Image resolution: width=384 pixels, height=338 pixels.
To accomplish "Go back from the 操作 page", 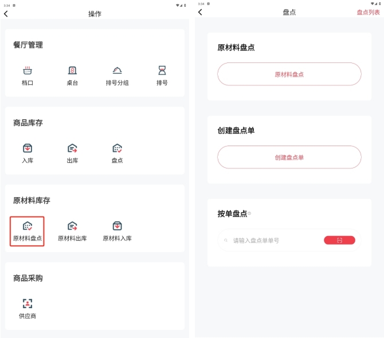I will pyautogui.click(x=6, y=14).
